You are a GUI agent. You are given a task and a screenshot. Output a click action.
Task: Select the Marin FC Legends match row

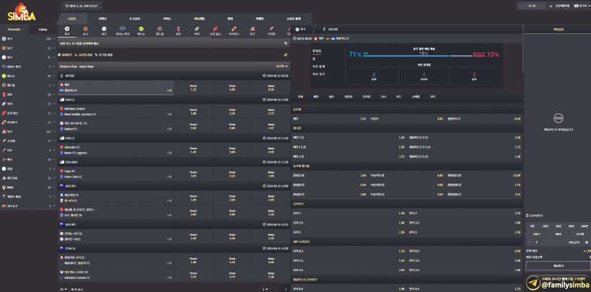(116, 150)
